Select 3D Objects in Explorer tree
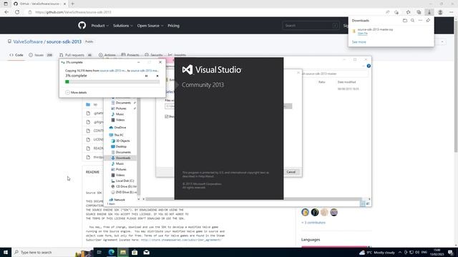The width and height of the screenshot is (458, 257). click(121, 141)
